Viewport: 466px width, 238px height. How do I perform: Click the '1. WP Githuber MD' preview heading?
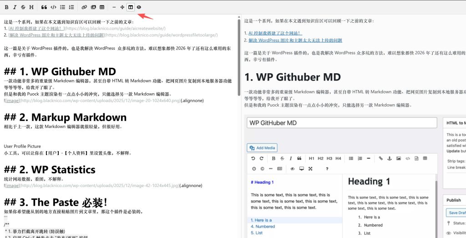293,77
